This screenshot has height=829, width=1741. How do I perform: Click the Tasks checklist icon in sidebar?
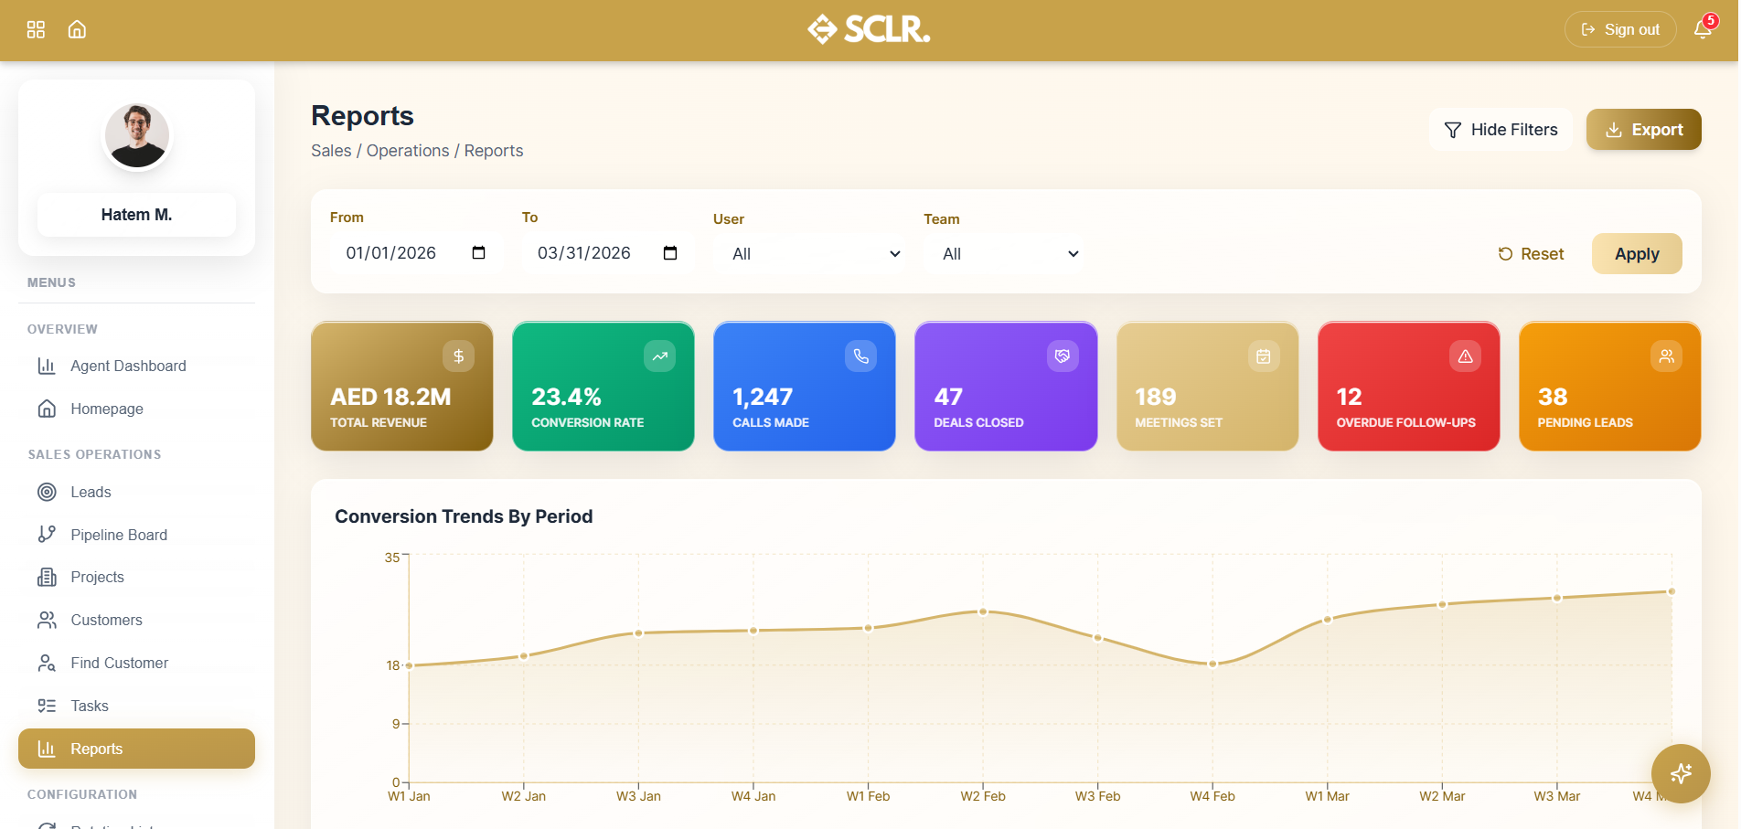47,706
